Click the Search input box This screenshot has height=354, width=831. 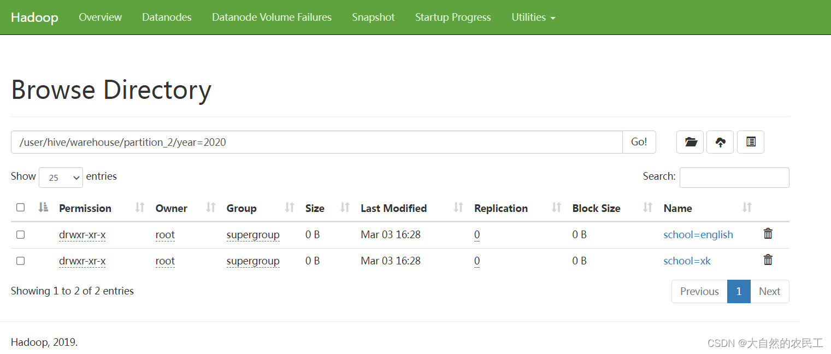734,178
